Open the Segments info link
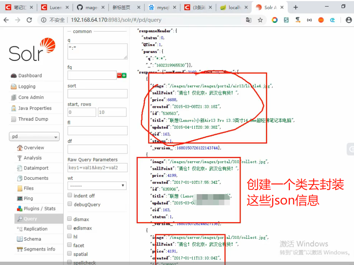This screenshot has height=265, width=354. (x=39, y=249)
